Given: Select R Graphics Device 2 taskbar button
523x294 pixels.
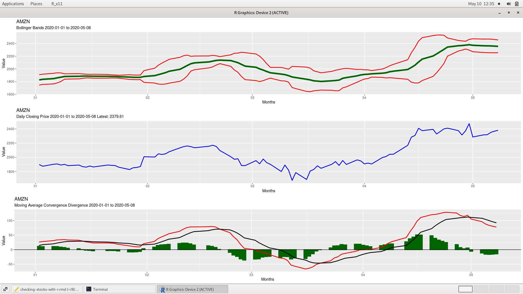Looking at the screenshot, I should click(x=192, y=289).
